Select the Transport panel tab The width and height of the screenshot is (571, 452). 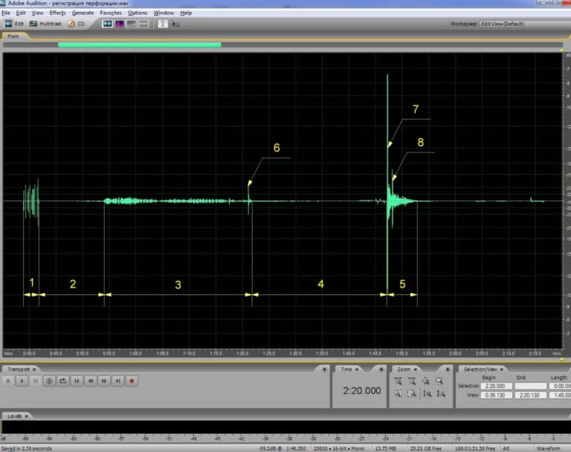[18, 369]
